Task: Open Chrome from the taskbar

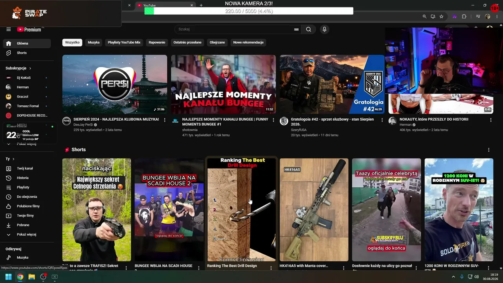Action: pyautogui.click(x=20, y=277)
